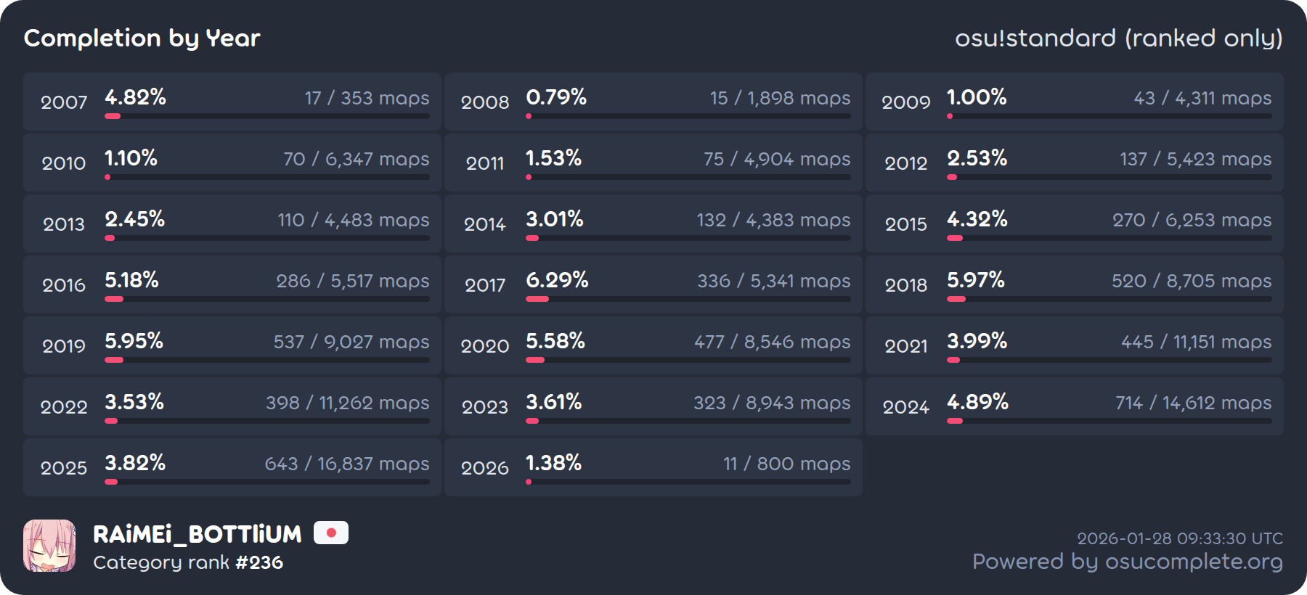Click the RAiMEi_BOTTliUM profile avatar
The image size is (1307, 595).
pos(49,546)
